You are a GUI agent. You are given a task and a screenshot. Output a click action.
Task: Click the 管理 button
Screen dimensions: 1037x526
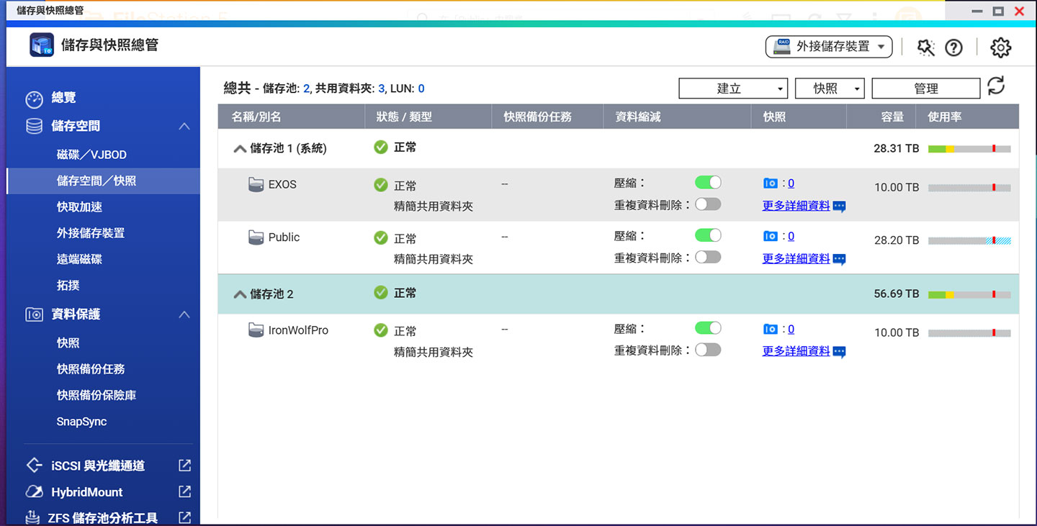(x=925, y=88)
